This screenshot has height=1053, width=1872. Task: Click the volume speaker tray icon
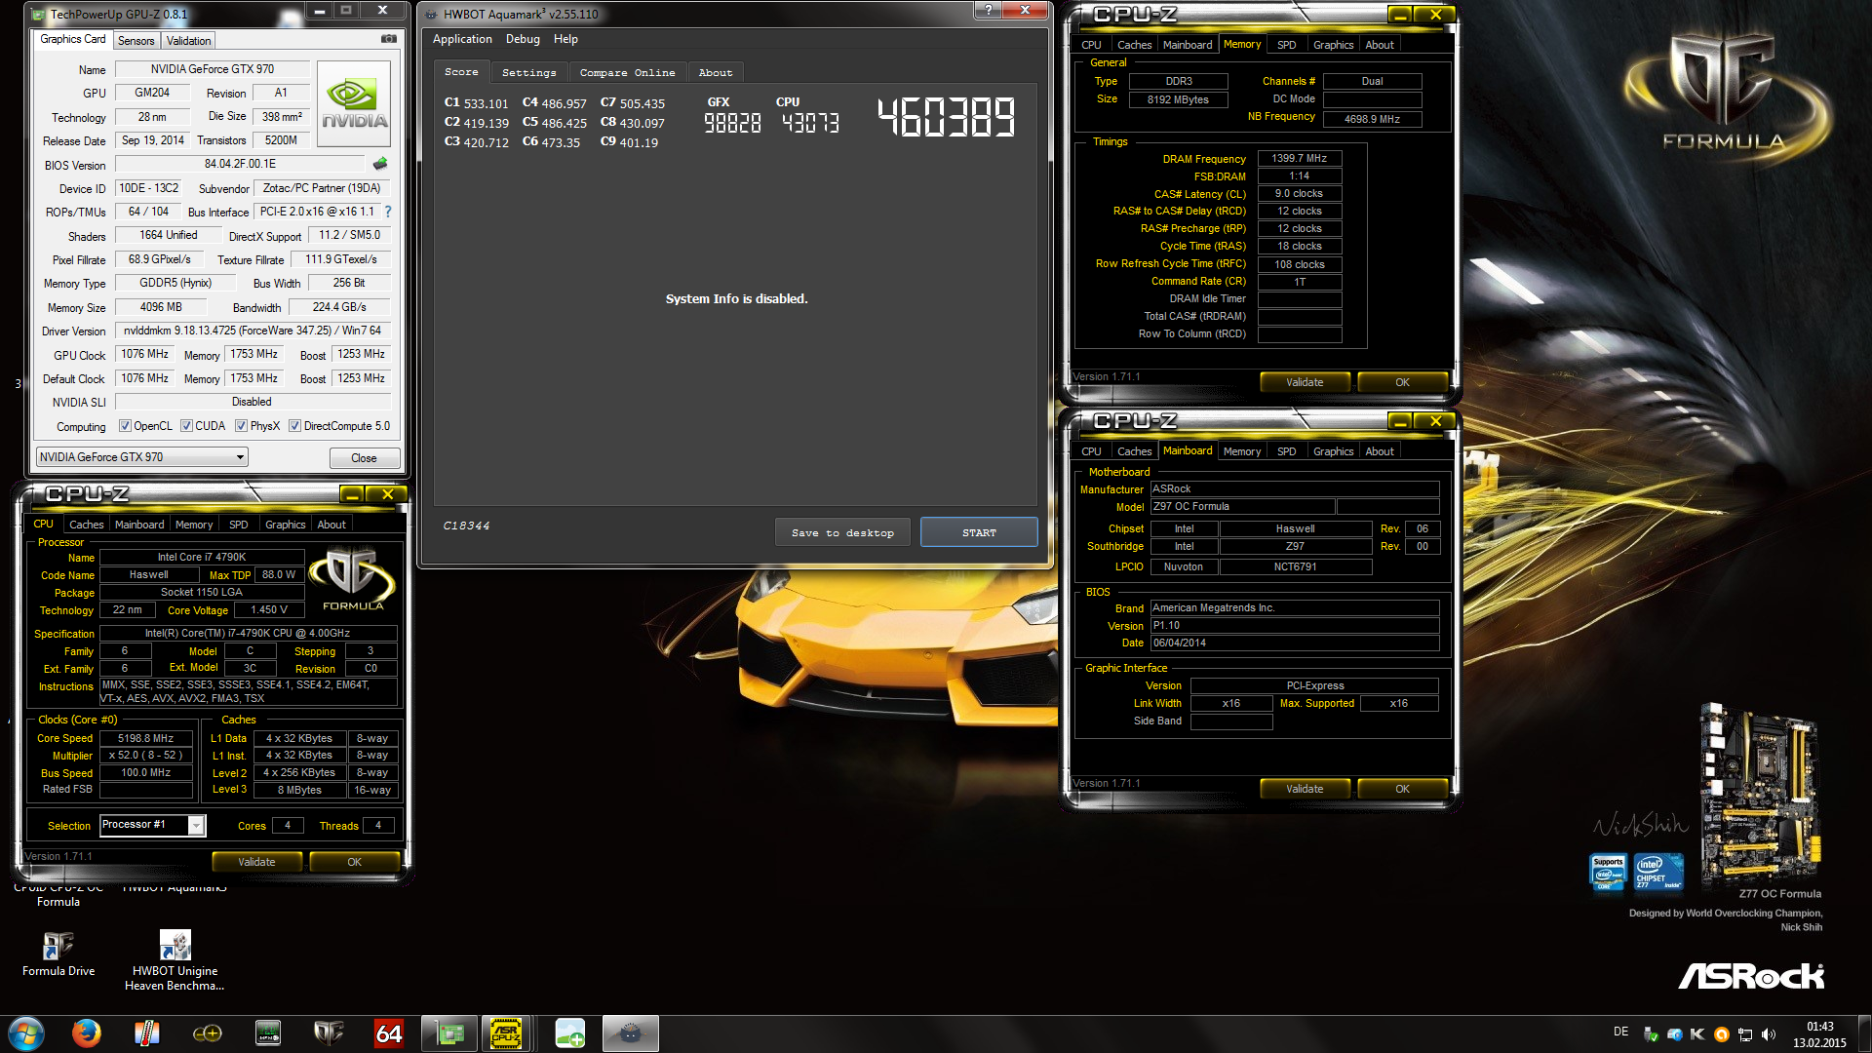[x=1769, y=1034]
